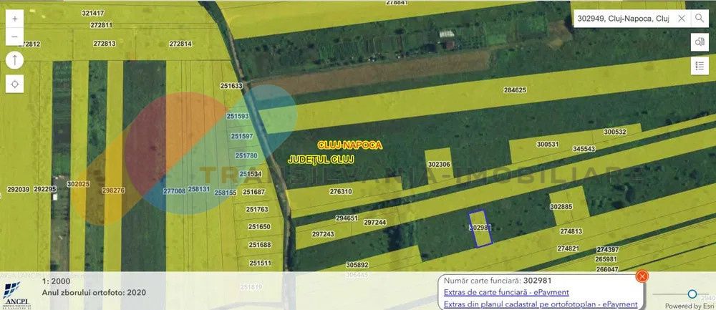Close the parcel info popup

click(642, 276)
